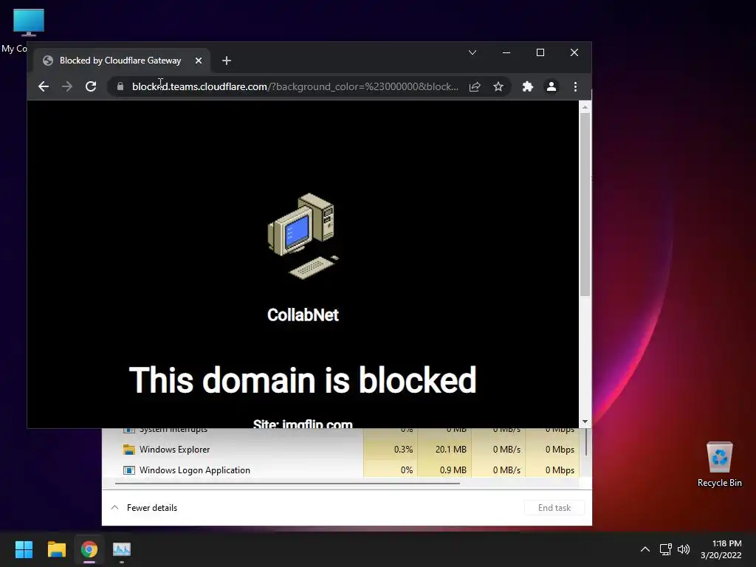Bookmark this tab with the star
The width and height of the screenshot is (756, 567).
coord(498,86)
